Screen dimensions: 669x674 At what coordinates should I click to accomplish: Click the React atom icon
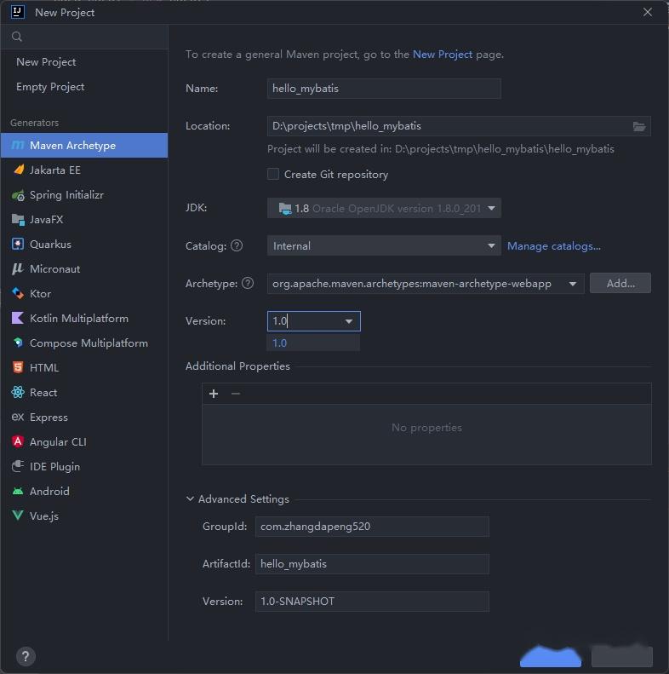(x=18, y=393)
